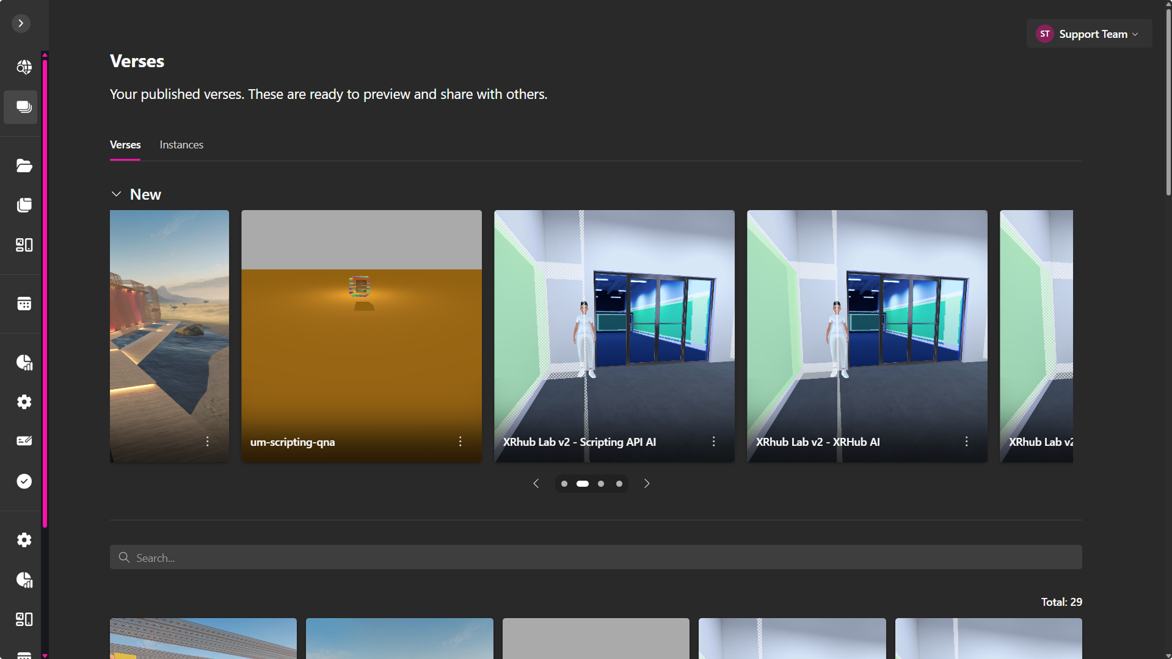Go to previous carousel page arrow
Image resolution: width=1172 pixels, height=659 pixels.
tap(536, 484)
